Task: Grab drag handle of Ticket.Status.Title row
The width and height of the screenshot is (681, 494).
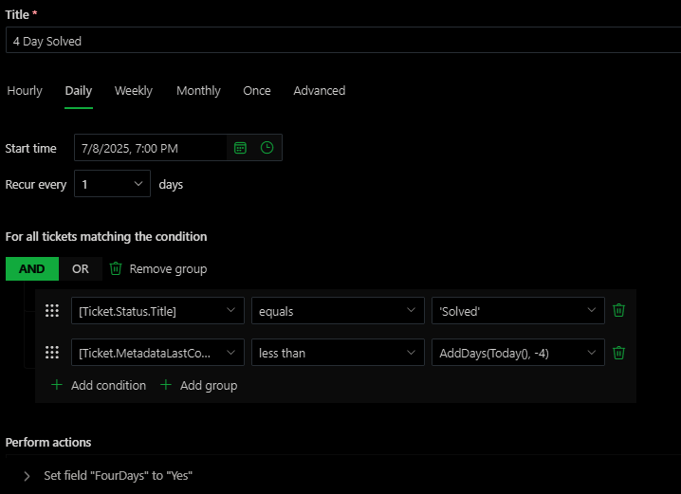Action: tap(52, 310)
